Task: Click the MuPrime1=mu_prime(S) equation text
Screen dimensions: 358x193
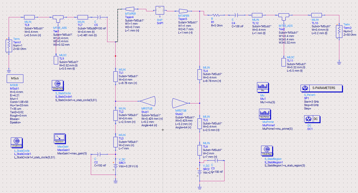Action: (277, 129)
